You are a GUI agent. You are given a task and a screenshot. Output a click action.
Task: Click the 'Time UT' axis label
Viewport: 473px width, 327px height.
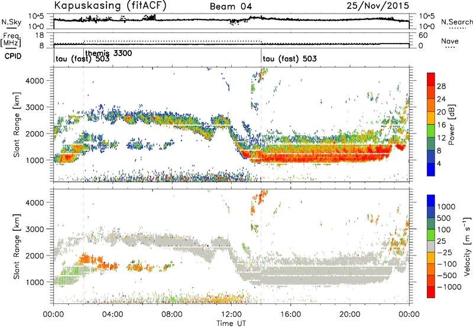pyautogui.click(x=231, y=323)
